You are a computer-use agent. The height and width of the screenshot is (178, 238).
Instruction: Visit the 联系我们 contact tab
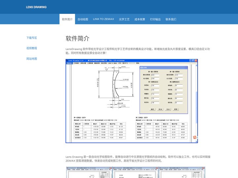[171, 19]
